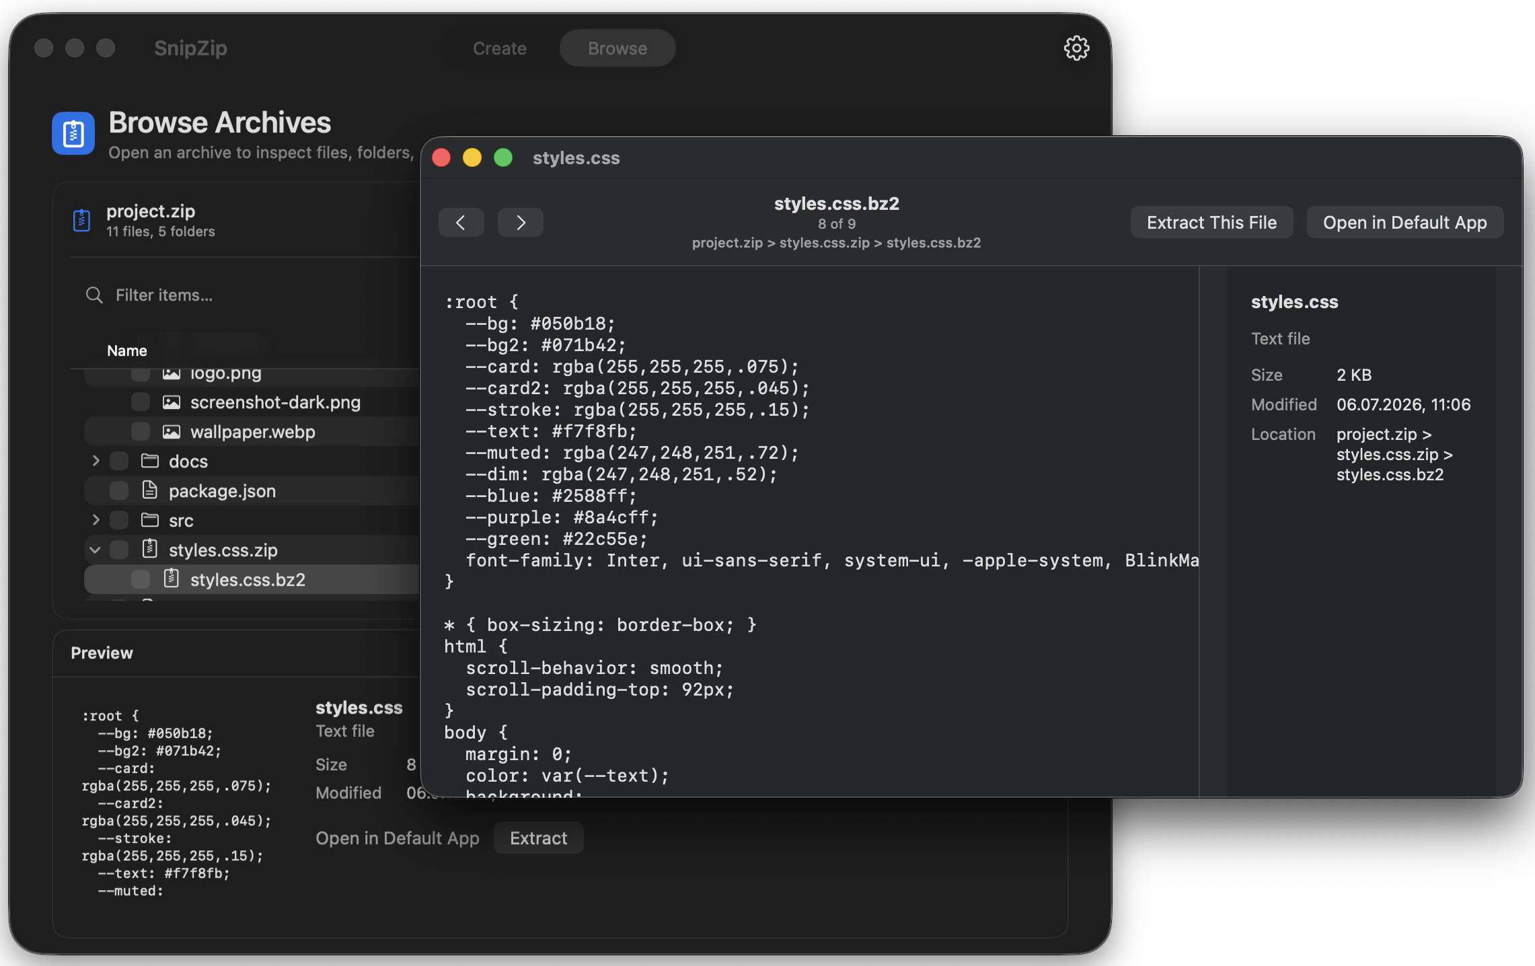Tick the docs folder checkbox

tap(119, 461)
